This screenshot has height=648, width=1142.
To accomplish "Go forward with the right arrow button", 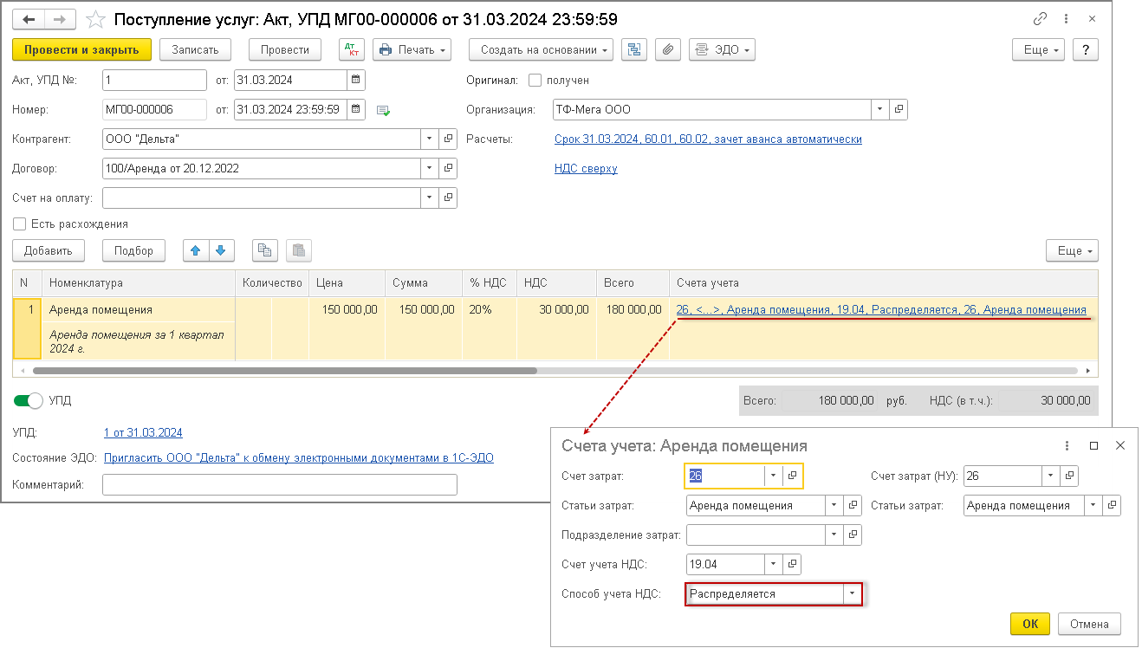I will [x=60, y=19].
